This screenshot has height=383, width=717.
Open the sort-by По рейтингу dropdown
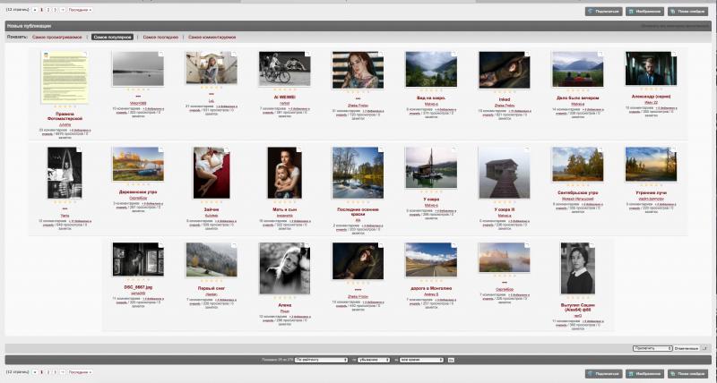click(322, 360)
